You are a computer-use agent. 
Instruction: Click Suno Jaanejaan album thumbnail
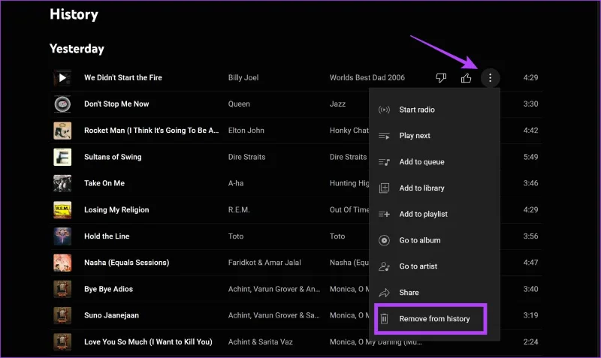pyautogui.click(x=62, y=315)
